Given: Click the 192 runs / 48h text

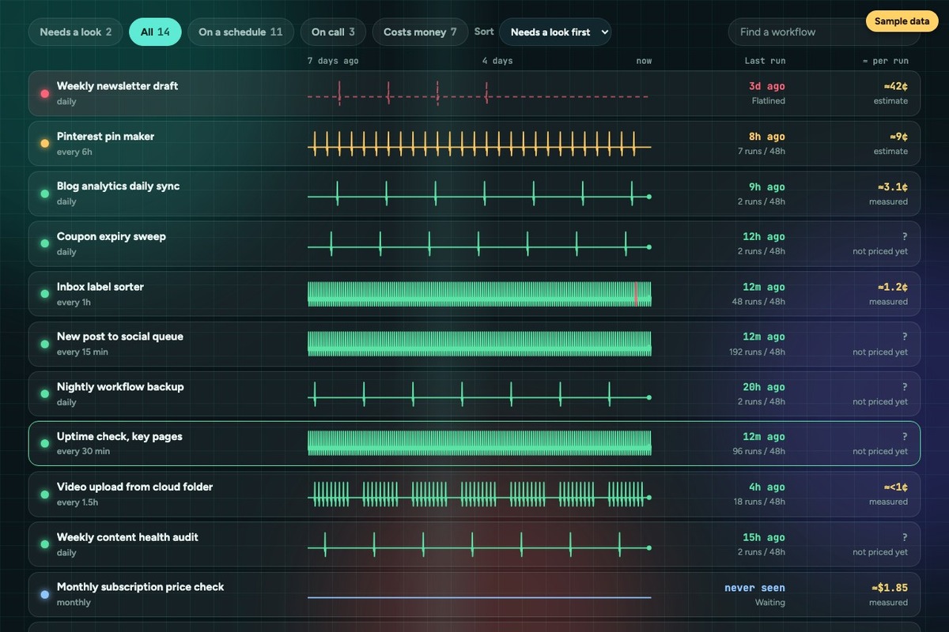Looking at the screenshot, I should 757,352.
